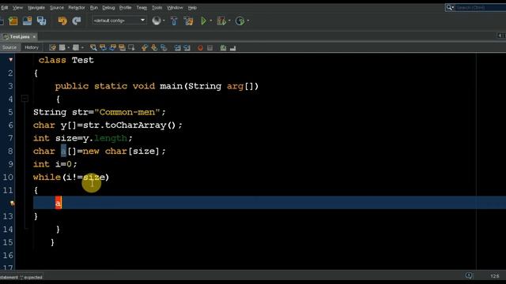This screenshot has height=284, width=506.
Task: Click the Next Bookmark icon
Action: pyautogui.click(x=154, y=48)
